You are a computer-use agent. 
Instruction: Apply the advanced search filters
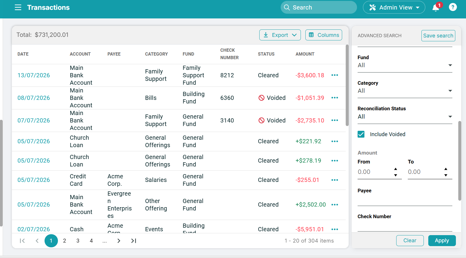tap(442, 240)
